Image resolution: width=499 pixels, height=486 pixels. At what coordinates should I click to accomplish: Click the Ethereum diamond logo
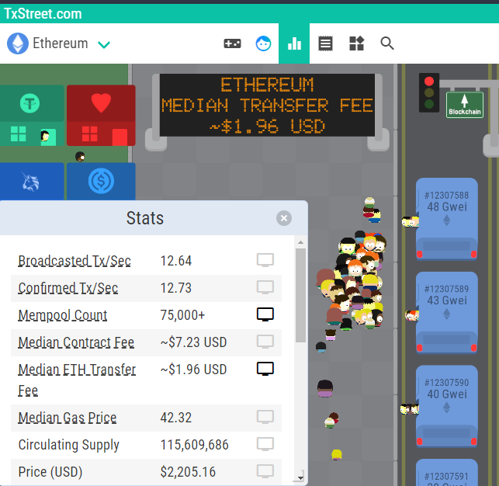coord(18,43)
